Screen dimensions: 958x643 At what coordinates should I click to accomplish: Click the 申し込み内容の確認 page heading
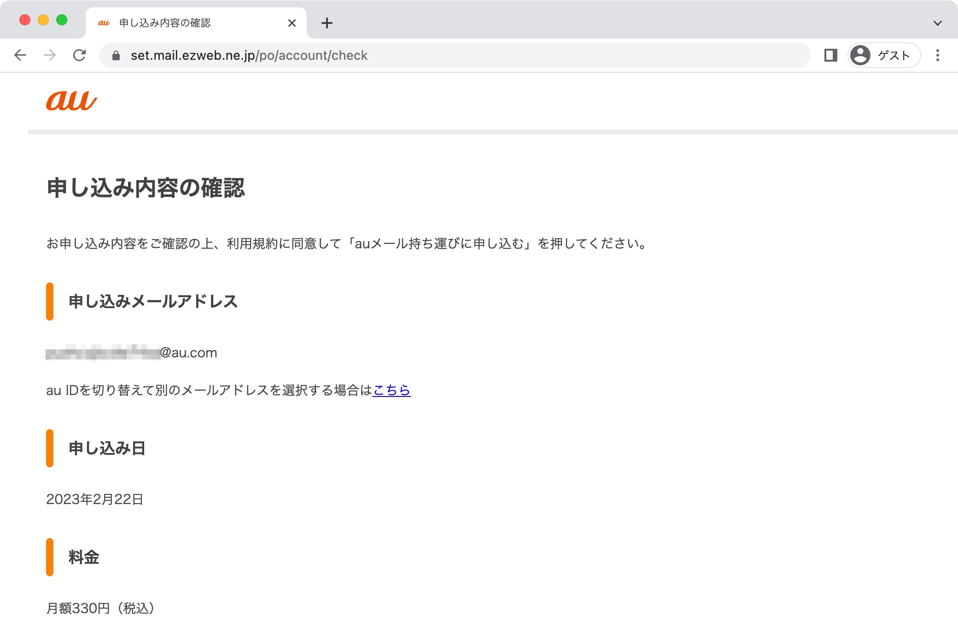coord(146,188)
